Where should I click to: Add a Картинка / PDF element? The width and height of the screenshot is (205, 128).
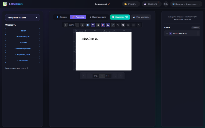click(22, 55)
